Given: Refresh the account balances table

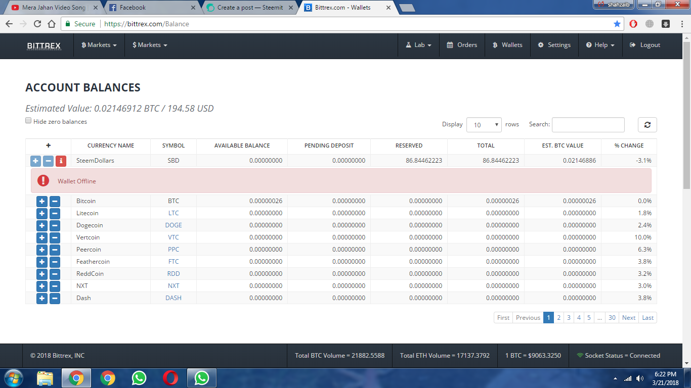Looking at the screenshot, I should [x=647, y=125].
